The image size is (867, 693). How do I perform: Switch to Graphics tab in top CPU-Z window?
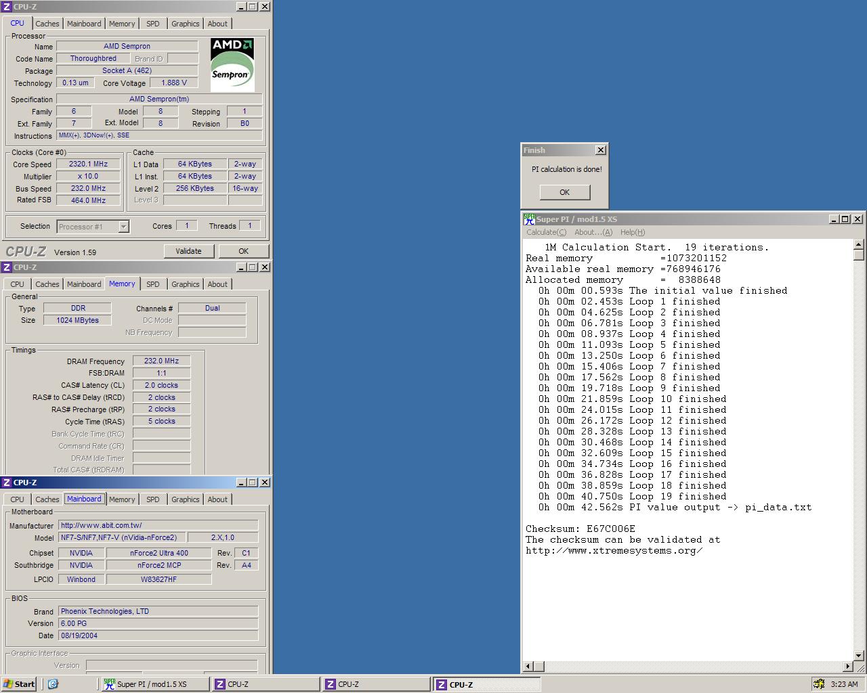pos(185,24)
